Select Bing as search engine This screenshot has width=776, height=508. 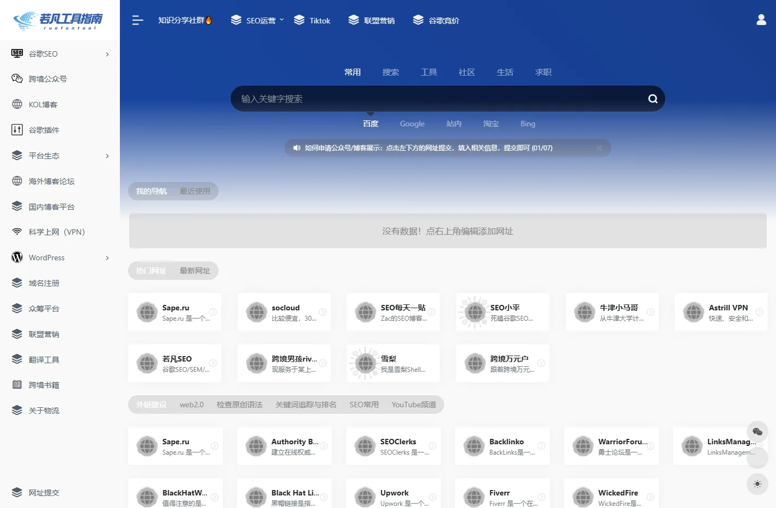click(528, 124)
